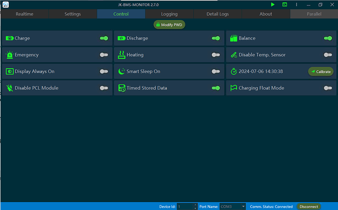Toggle the Charge switch
This screenshot has width=338, height=210.
104,38
